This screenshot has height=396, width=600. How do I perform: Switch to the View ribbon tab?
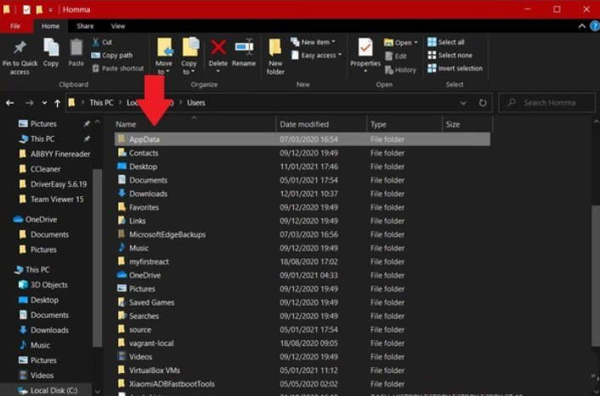pyautogui.click(x=118, y=26)
